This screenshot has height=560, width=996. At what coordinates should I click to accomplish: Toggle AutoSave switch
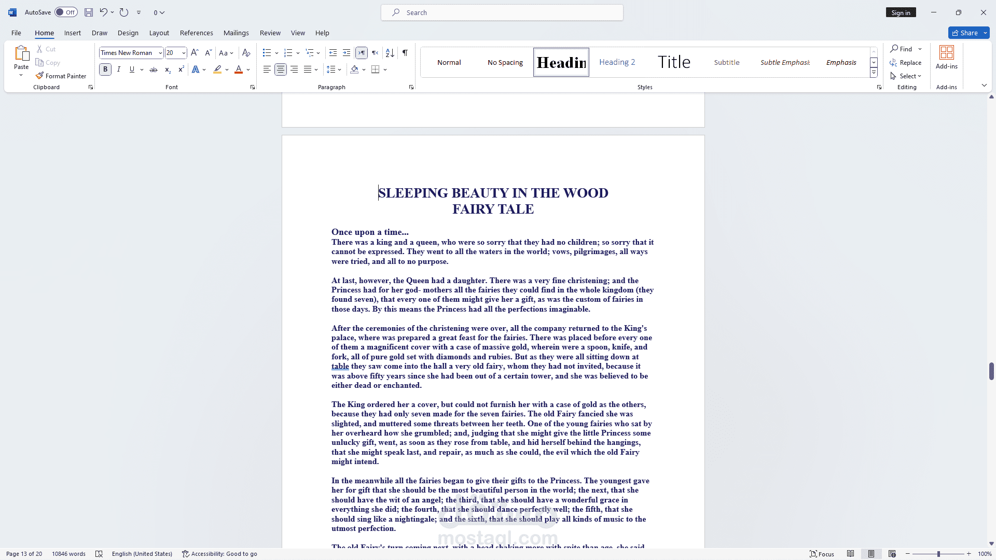pyautogui.click(x=66, y=12)
